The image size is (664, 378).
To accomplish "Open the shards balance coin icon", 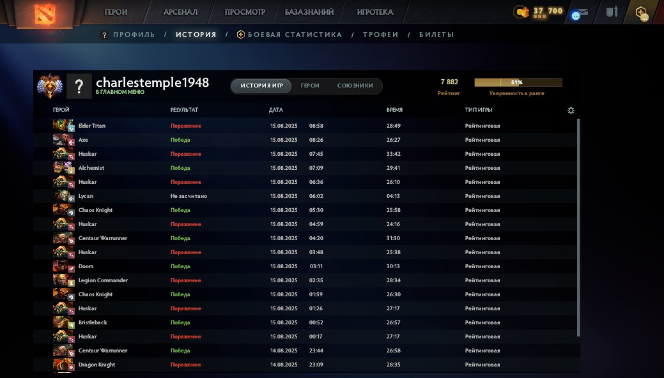I will [521, 12].
